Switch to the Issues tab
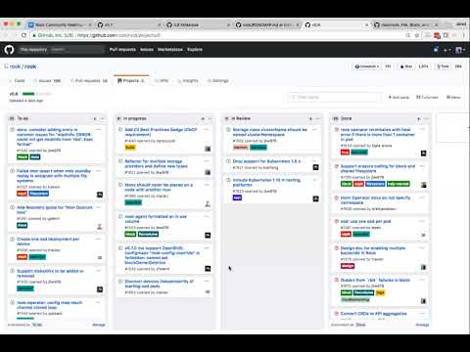 coord(47,80)
